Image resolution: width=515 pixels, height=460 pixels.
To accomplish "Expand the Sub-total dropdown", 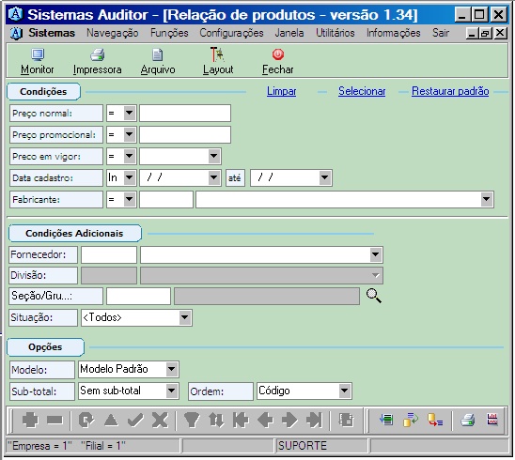I will [172, 391].
